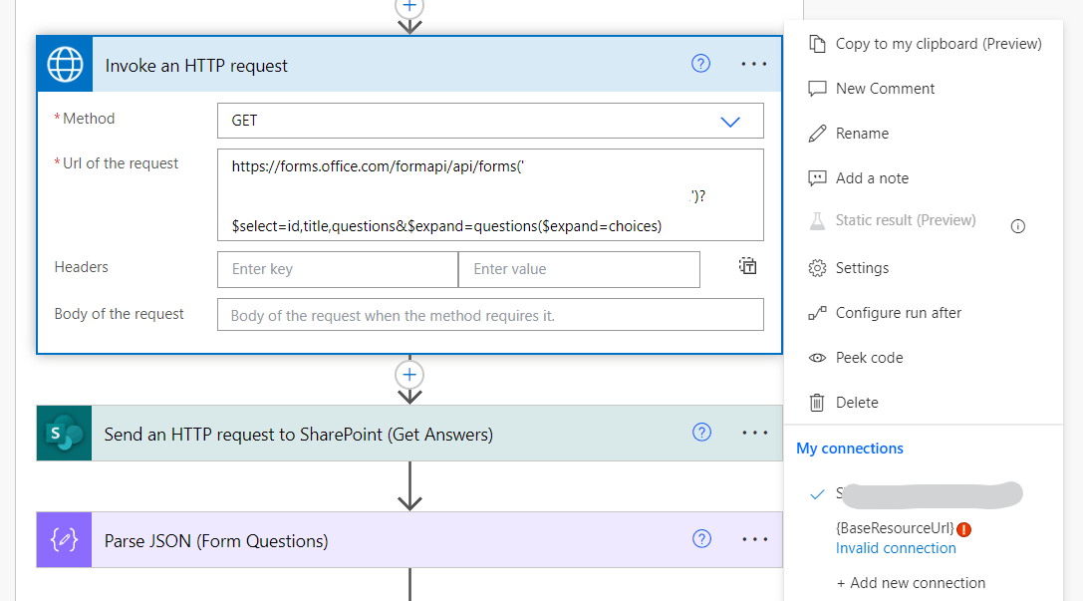The image size is (1083, 601).
Task: Choose Configure run after
Action: point(898,313)
